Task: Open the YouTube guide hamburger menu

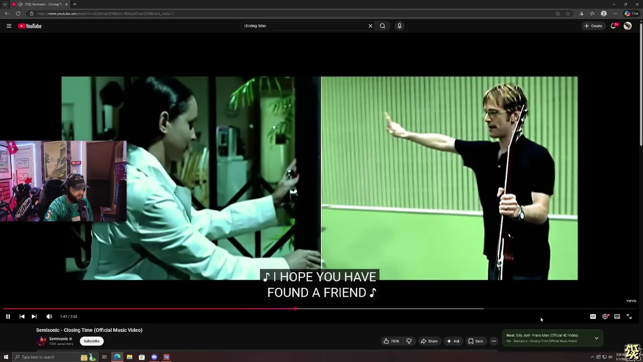Action: click(9, 26)
